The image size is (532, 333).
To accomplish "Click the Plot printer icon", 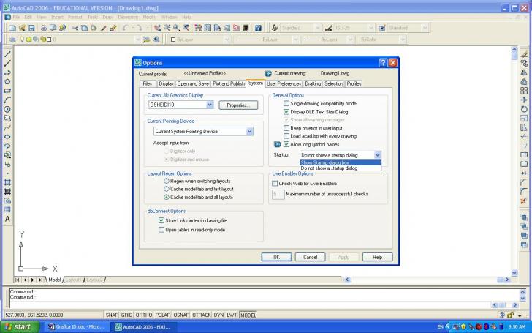I will [x=43, y=28].
